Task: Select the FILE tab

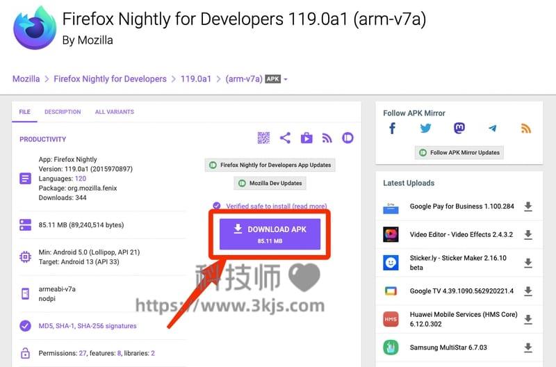Action: tap(24, 112)
